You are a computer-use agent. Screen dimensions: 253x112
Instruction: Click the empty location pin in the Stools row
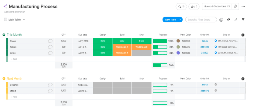216,91
